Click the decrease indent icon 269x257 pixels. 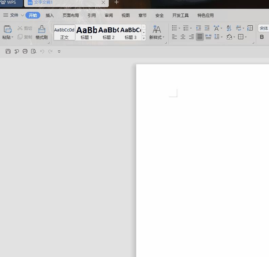[x=199, y=28]
